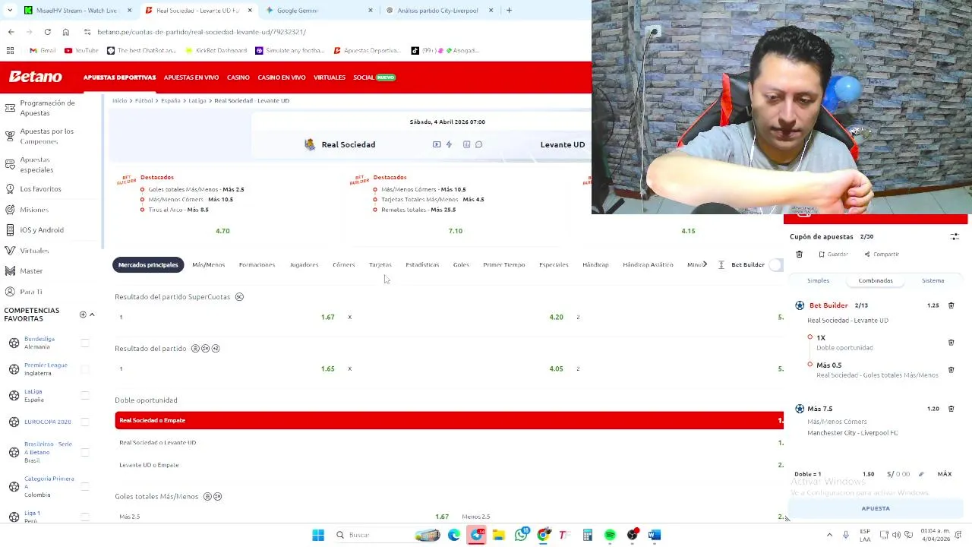
Task: Switch to the Jugadores market tab
Action: (304, 264)
